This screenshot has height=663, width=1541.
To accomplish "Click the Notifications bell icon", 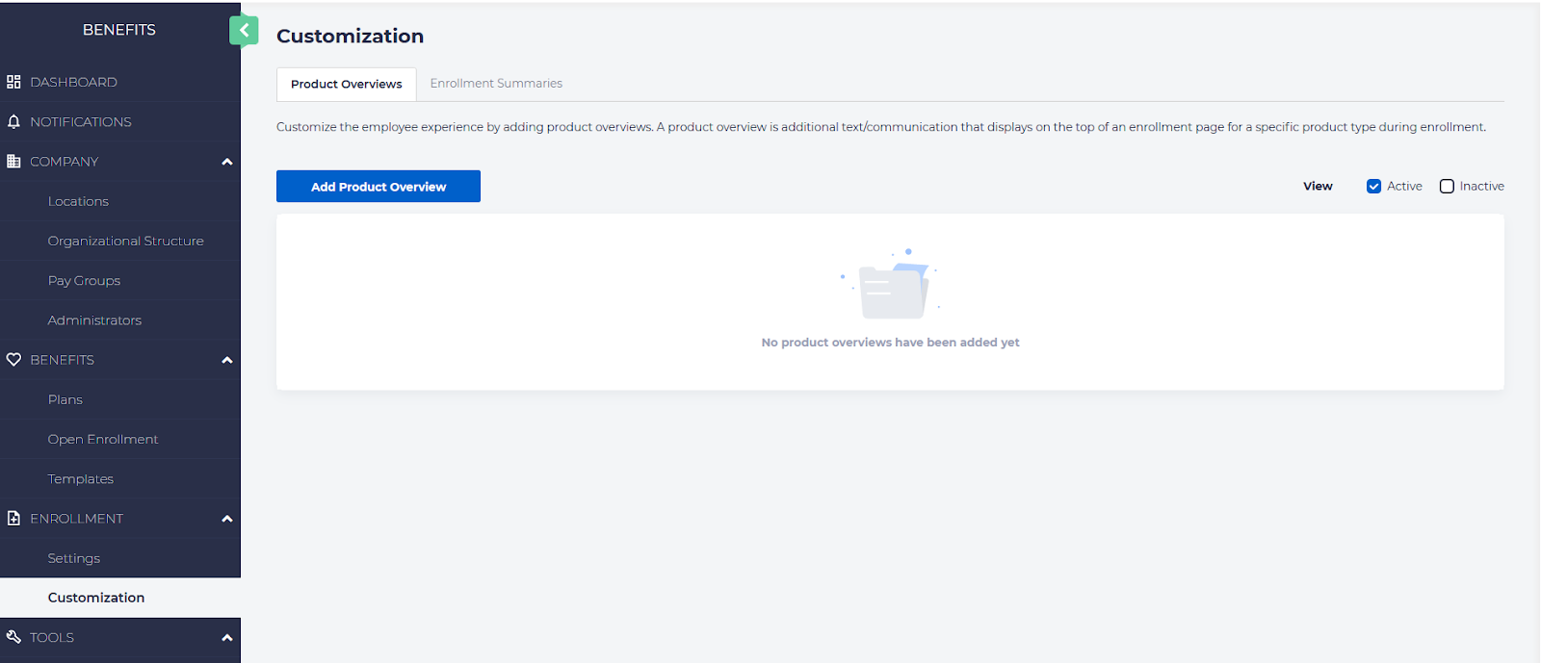I will point(13,122).
